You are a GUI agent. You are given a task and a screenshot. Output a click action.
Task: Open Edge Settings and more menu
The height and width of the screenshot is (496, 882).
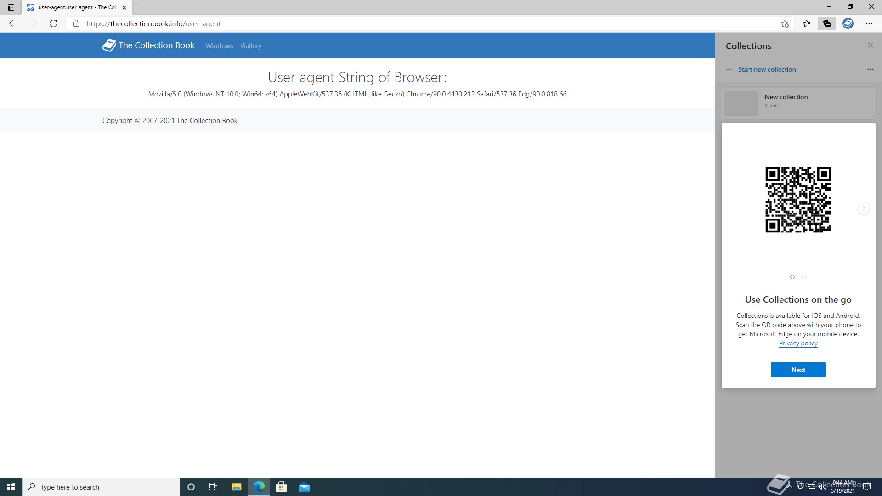click(869, 23)
